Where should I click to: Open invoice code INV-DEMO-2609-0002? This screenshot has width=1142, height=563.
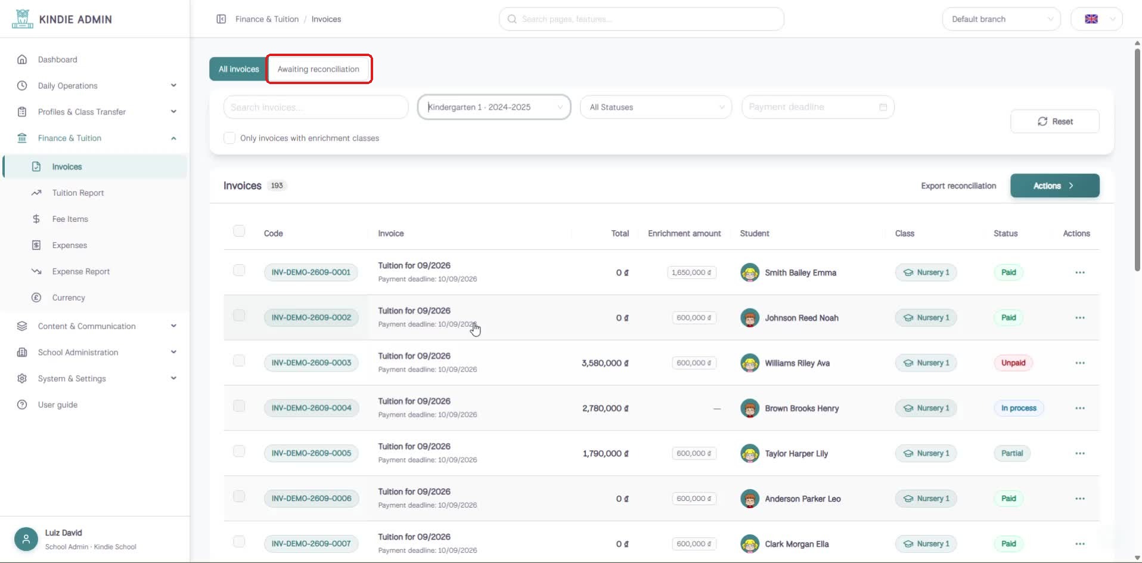click(311, 317)
